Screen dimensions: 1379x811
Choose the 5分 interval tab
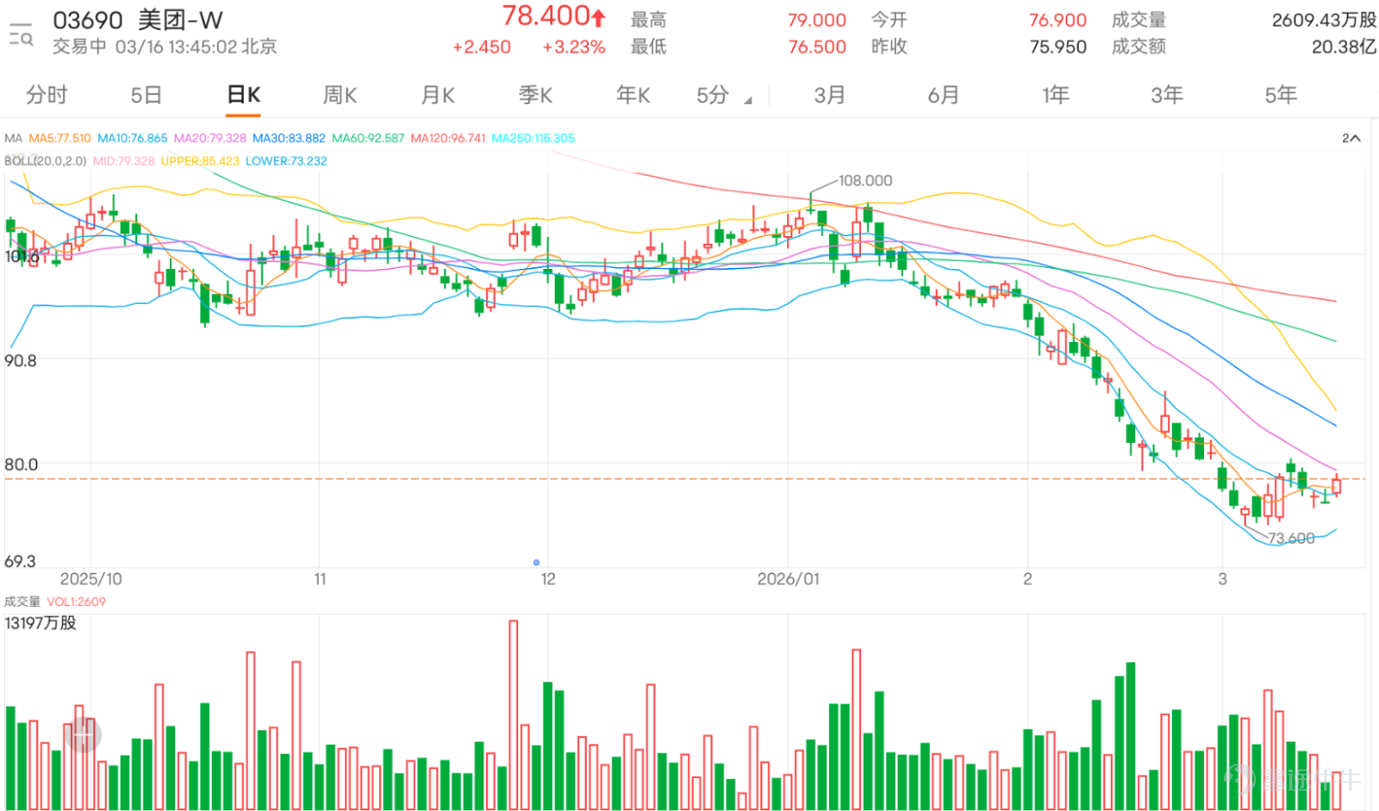(x=713, y=95)
